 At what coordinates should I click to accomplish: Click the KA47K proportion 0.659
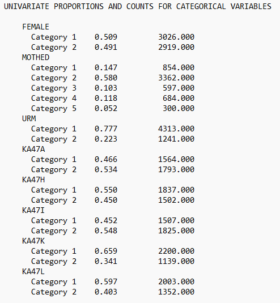pyautogui.click(x=106, y=251)
